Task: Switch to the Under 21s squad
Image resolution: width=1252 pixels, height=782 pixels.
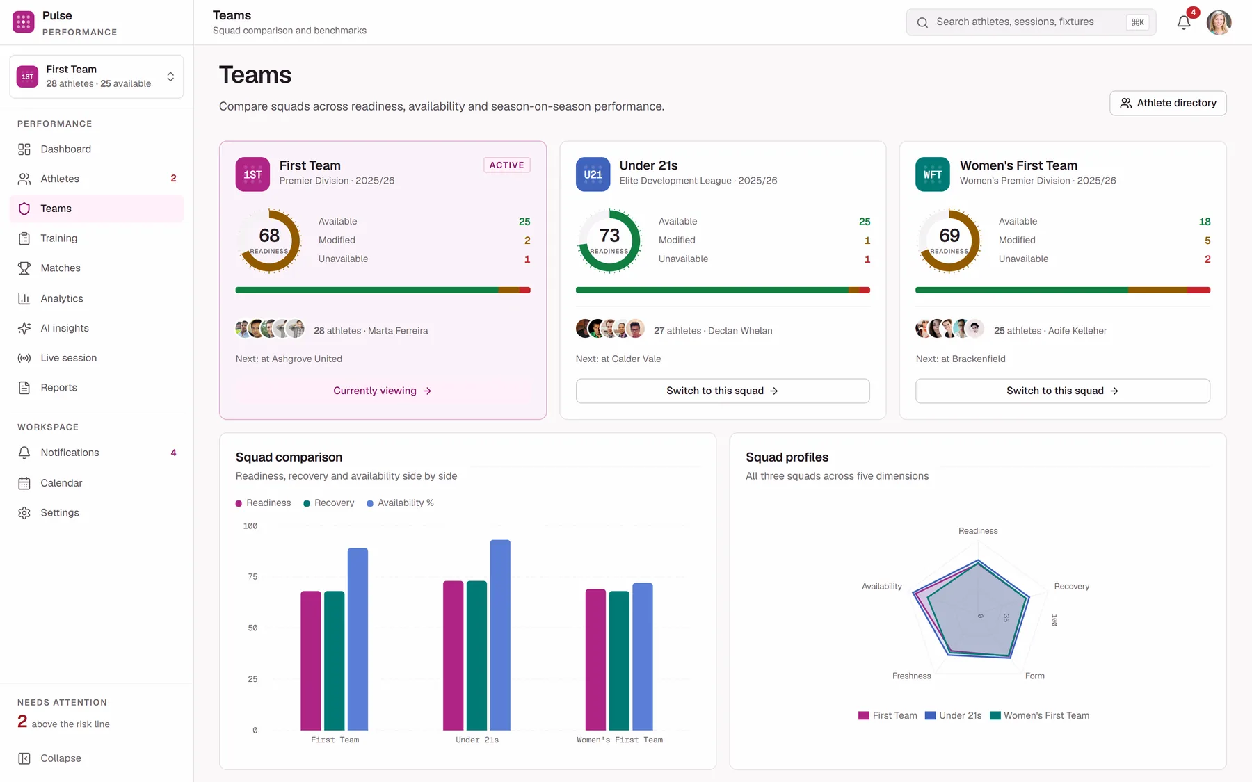Action: click(x=723, y=391)
